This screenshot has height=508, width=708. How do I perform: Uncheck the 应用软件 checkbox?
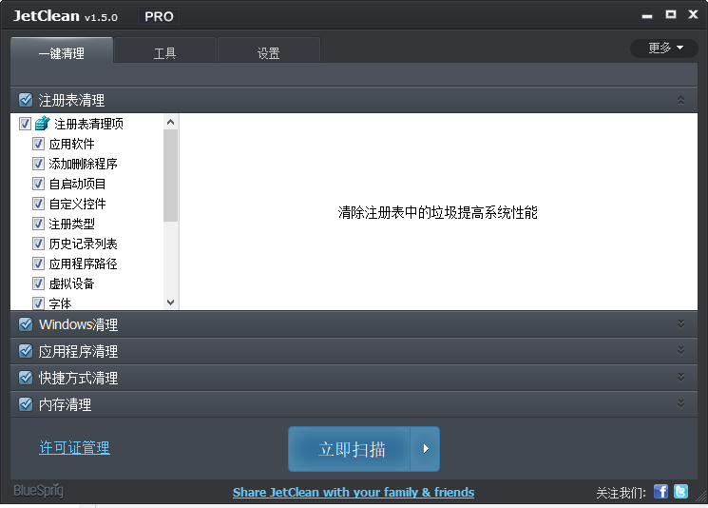coord(39,144)
